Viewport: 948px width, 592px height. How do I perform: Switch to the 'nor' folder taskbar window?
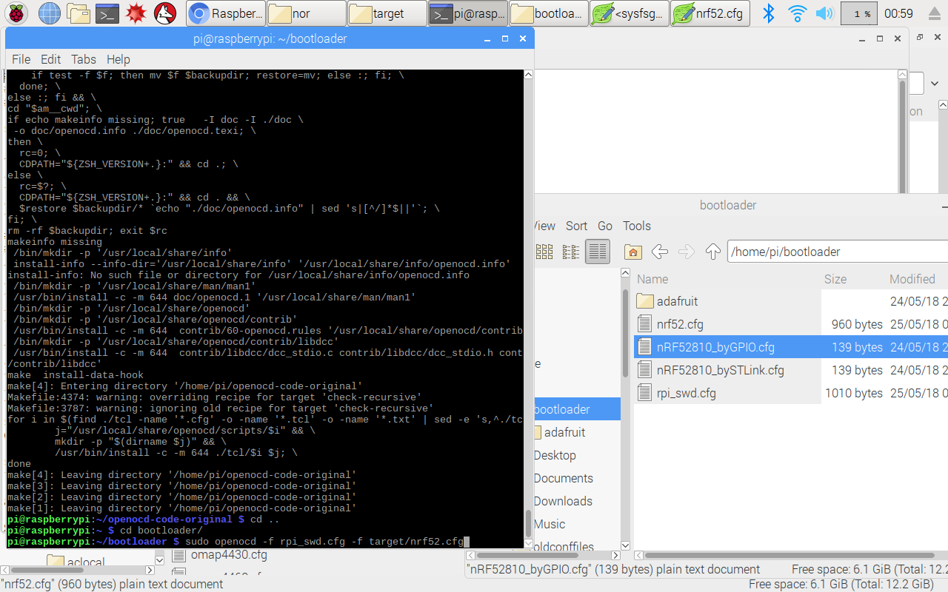point(306,13)
